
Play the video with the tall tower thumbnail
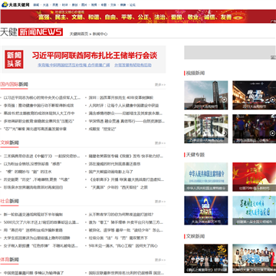click(206, 95)
